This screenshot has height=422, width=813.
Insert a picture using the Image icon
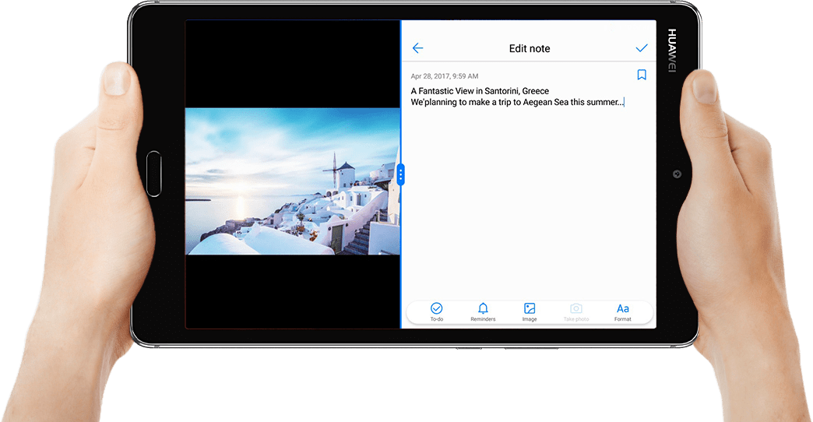(x=530, y=311)
